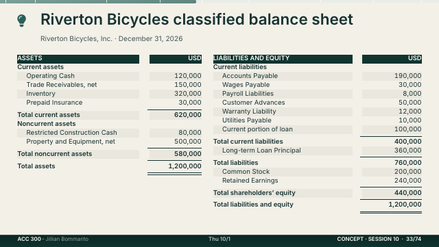Click the 120,000 Operating Cash value
The height and width of the screenshot is (247, 439).
pos(188,76)
